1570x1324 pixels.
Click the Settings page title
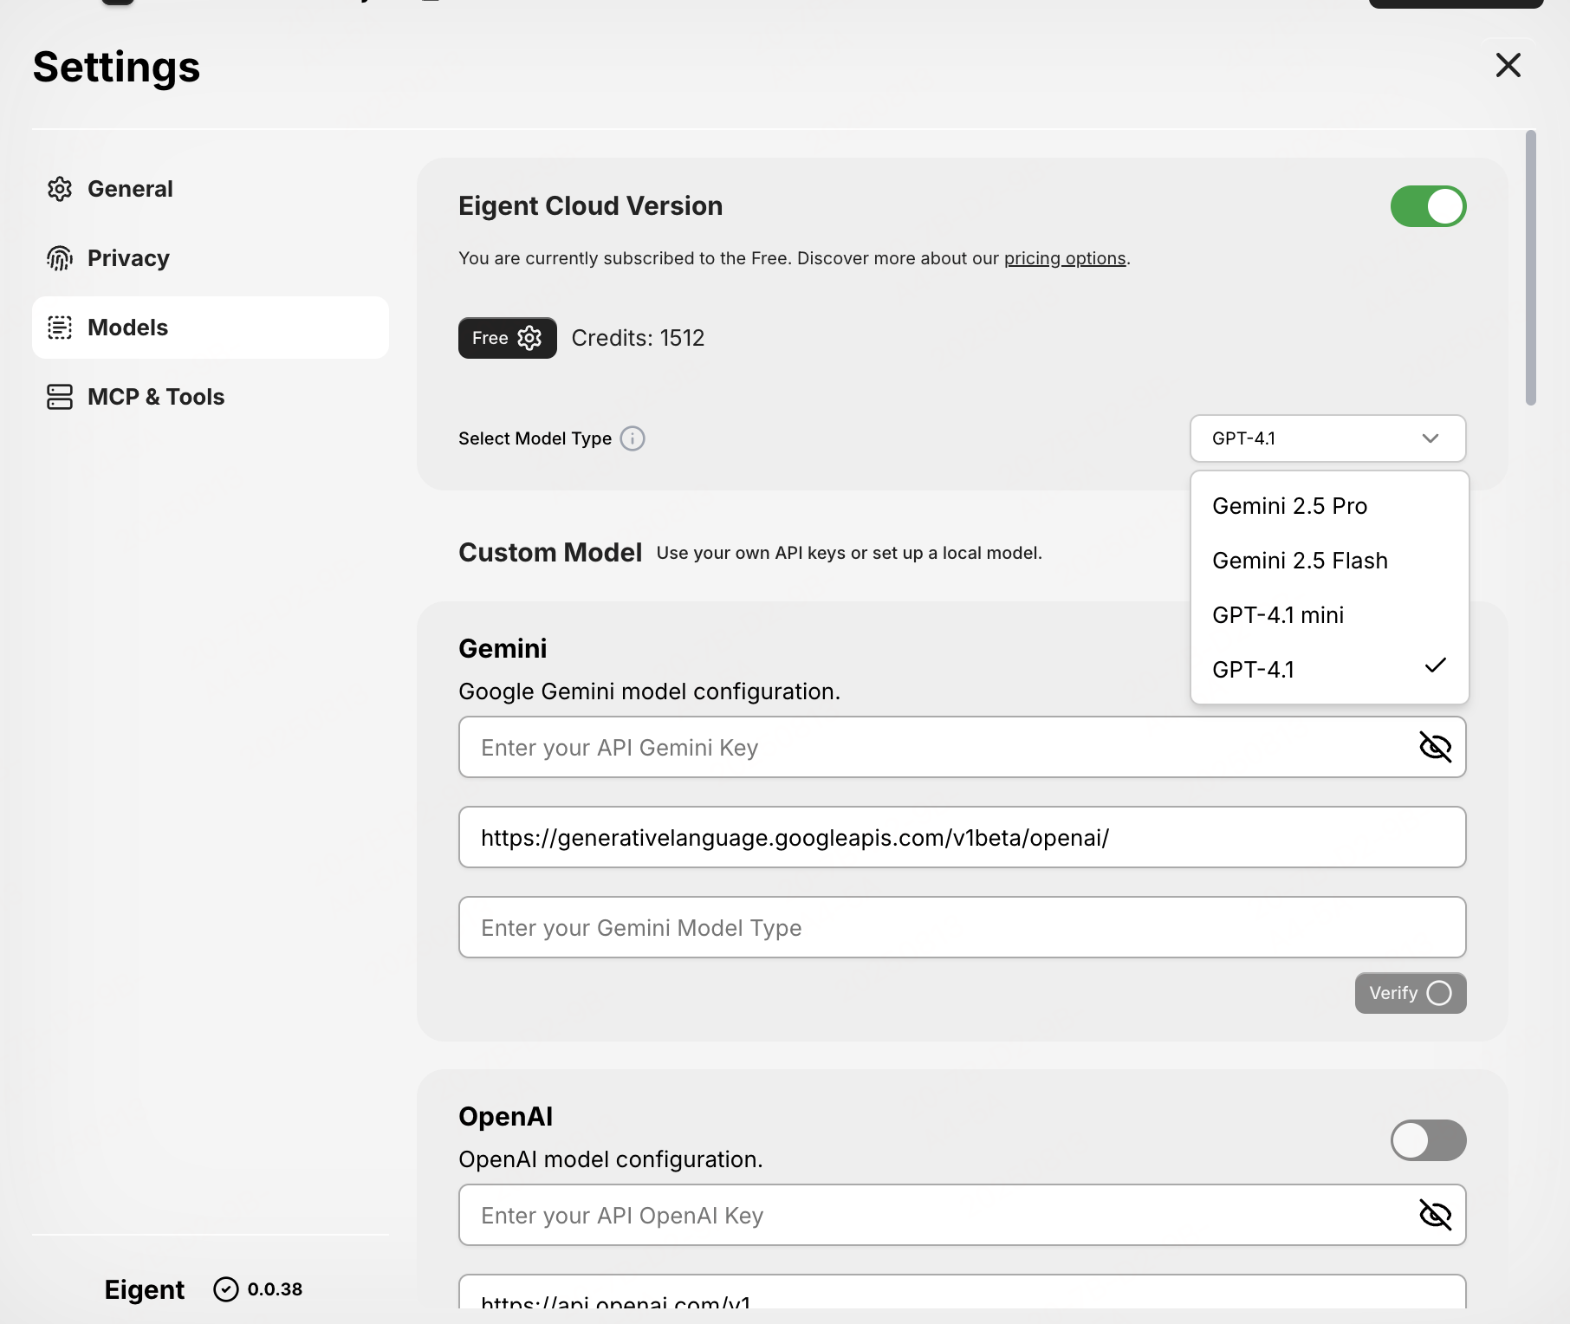pyautogui.click(x=116, y=67)
